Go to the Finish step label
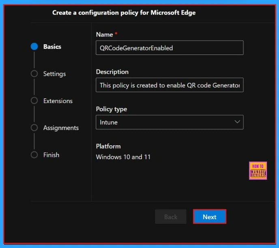The width and height of the screenshot is (279, 248). click(51, 155)
